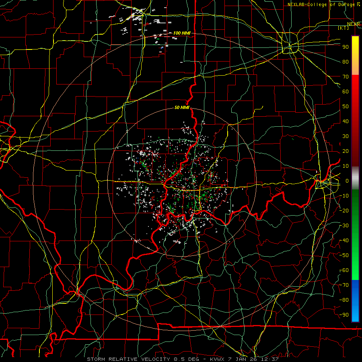Click the -80 scale label

[344, 300]
